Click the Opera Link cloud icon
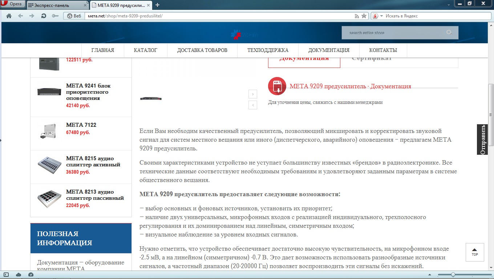The image size is (494, 279). 19,275
